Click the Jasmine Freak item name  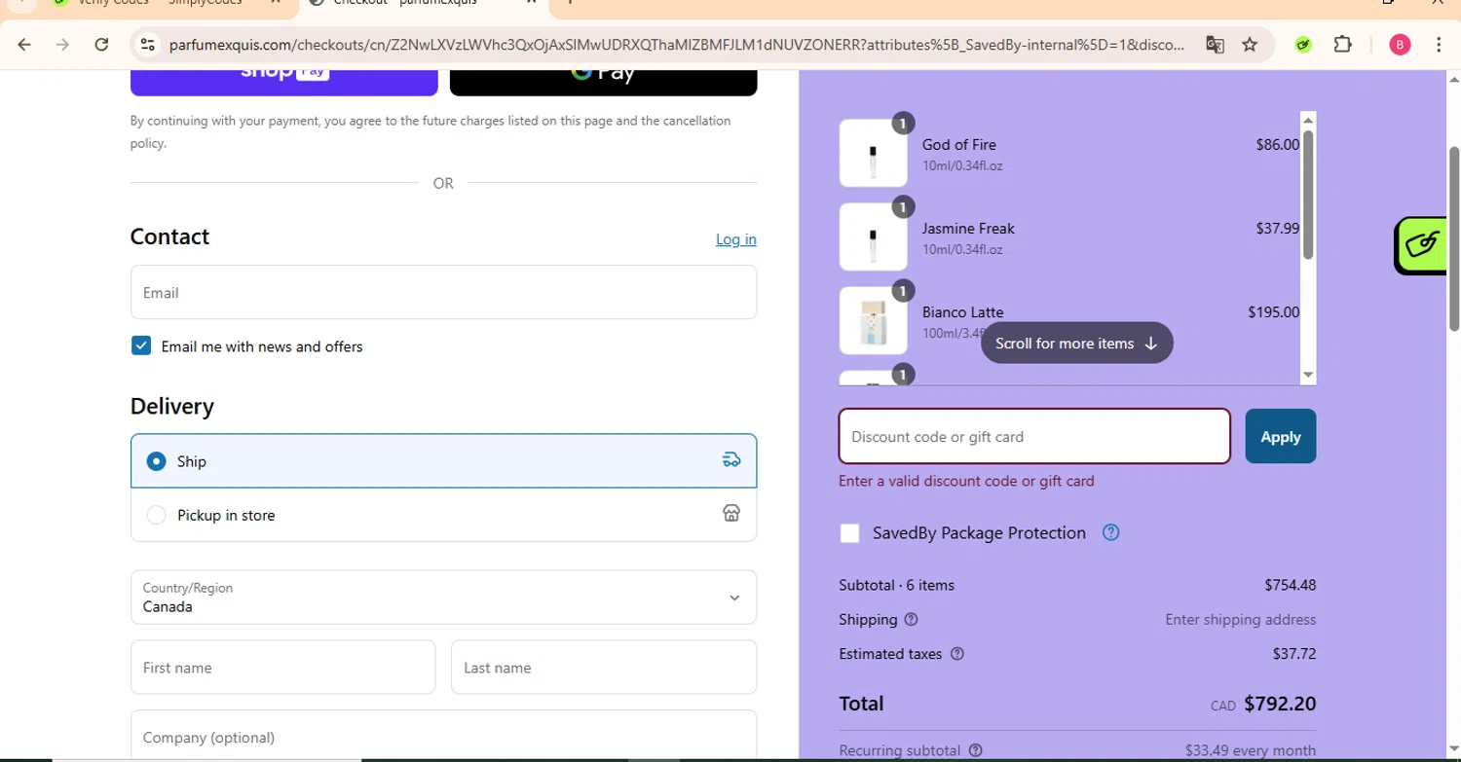pyautogui.click(x=968, y=228)
